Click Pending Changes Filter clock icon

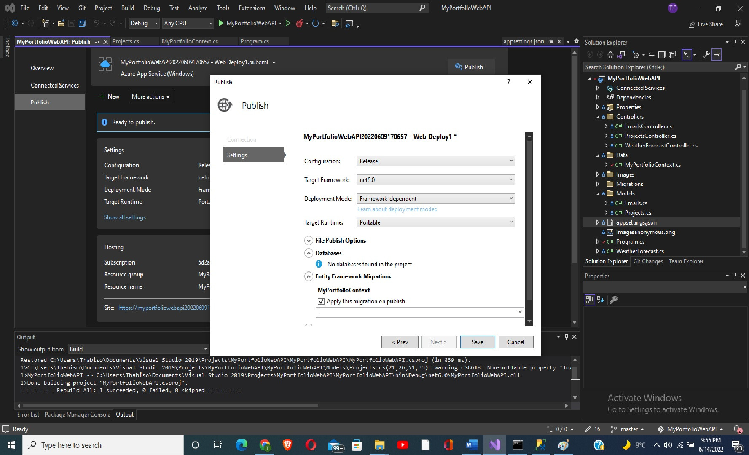[x=636, y=54]
